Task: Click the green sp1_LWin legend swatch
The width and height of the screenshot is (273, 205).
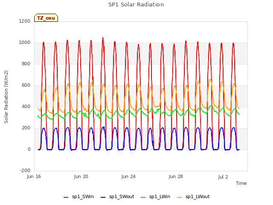Action: pyautogui.click(x=143, y=197)
